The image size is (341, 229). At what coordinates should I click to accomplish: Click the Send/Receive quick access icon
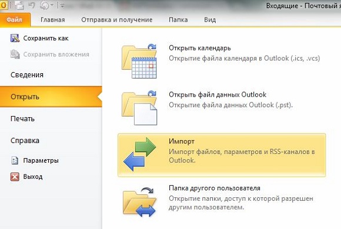[19, 5]
